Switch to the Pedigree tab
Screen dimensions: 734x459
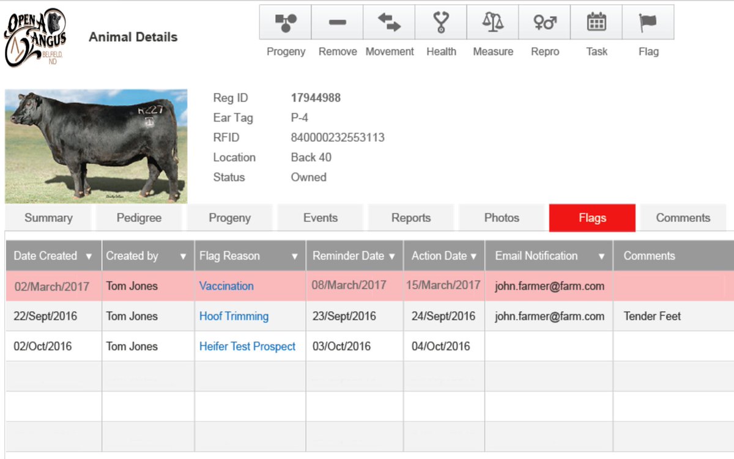139,218
